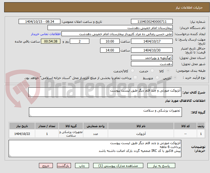Click the remaining days field showing 2

coord(80,41)
